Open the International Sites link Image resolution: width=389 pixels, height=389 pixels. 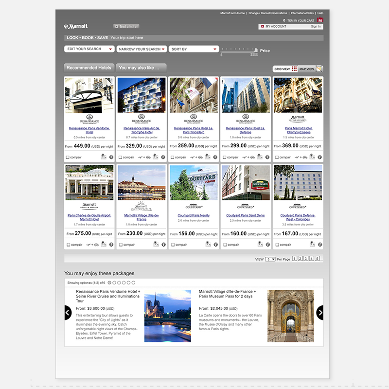(302, 13)
